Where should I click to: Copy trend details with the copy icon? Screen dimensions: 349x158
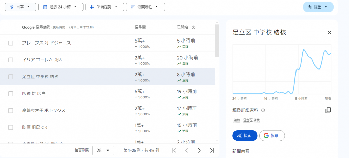coord(328,110)
